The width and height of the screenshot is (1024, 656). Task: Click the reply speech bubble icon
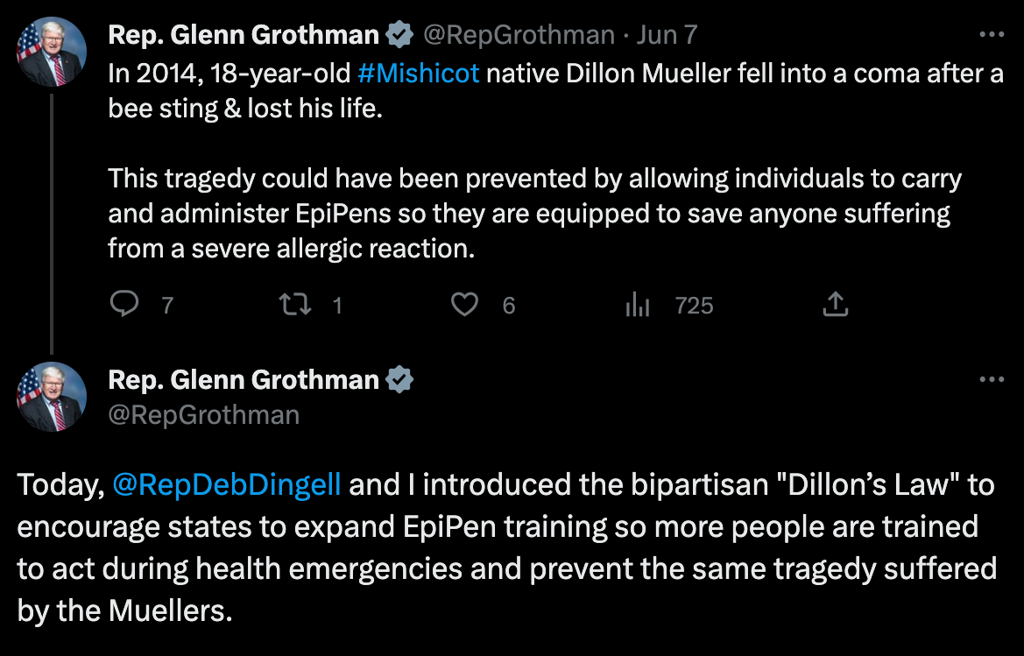pyautogui.click(x=125, y=304)
